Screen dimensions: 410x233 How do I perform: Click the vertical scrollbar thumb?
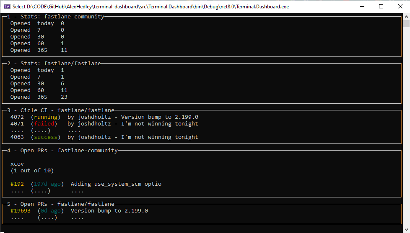pos(406,24)
